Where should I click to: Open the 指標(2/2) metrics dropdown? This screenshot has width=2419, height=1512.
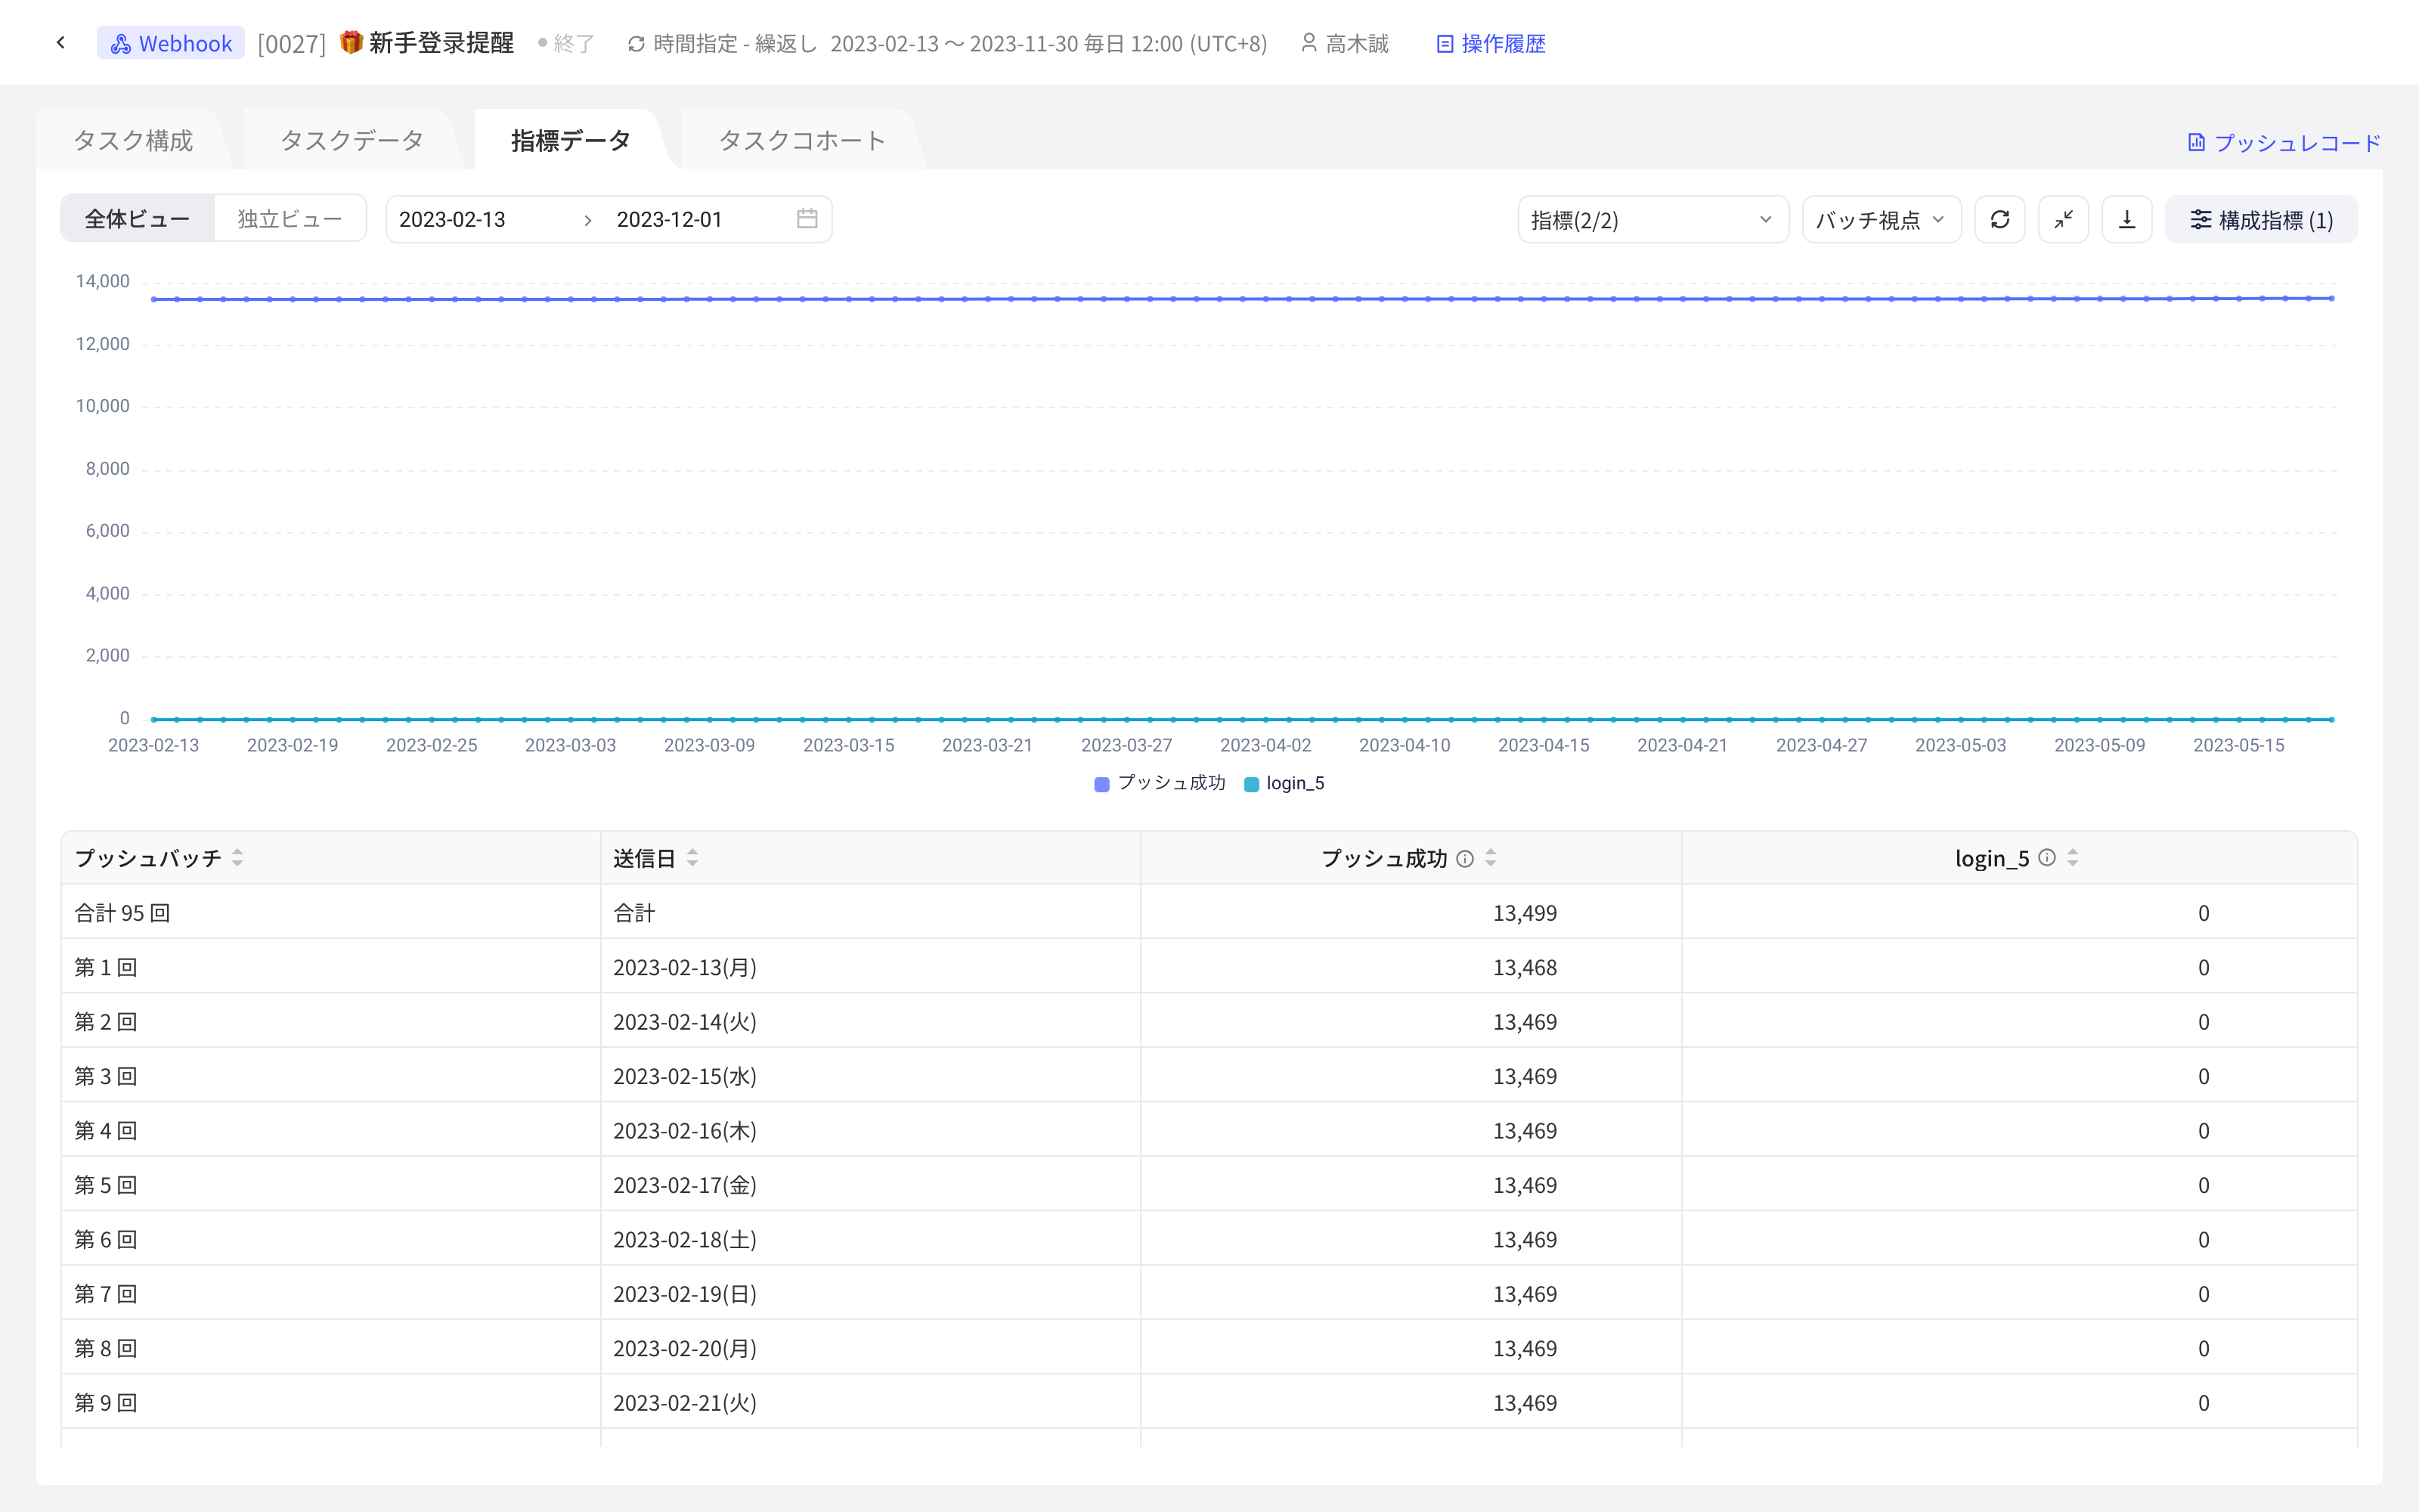(x=1652, y=219)
